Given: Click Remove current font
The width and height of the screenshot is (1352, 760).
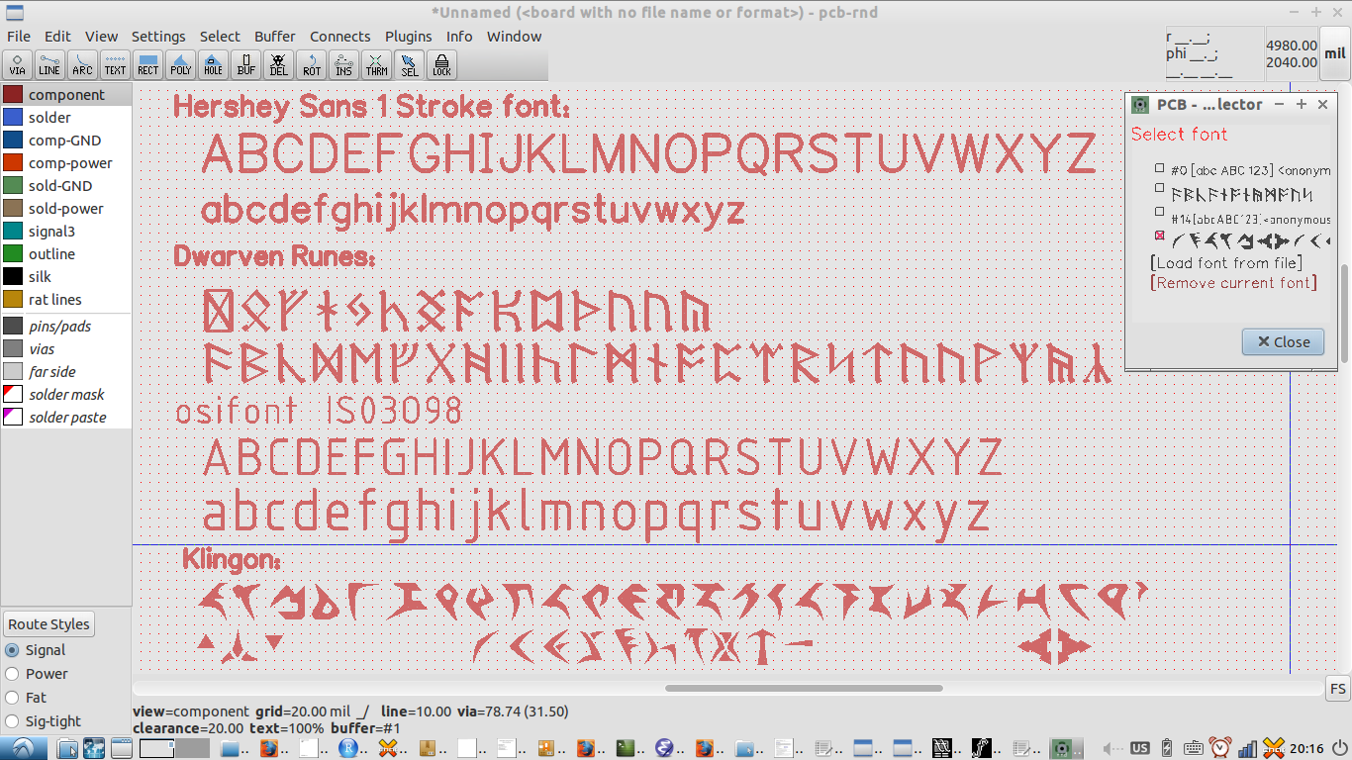Looking at the screenshot, I should click(x=1211, y=282).
